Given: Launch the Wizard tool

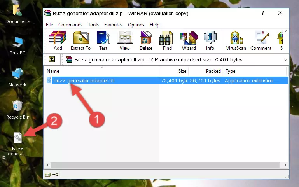Looking at the screenshot, I should tap(189, 40).
